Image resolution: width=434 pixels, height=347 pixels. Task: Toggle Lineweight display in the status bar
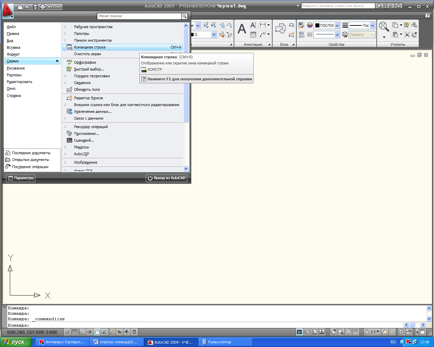[127, 332]
